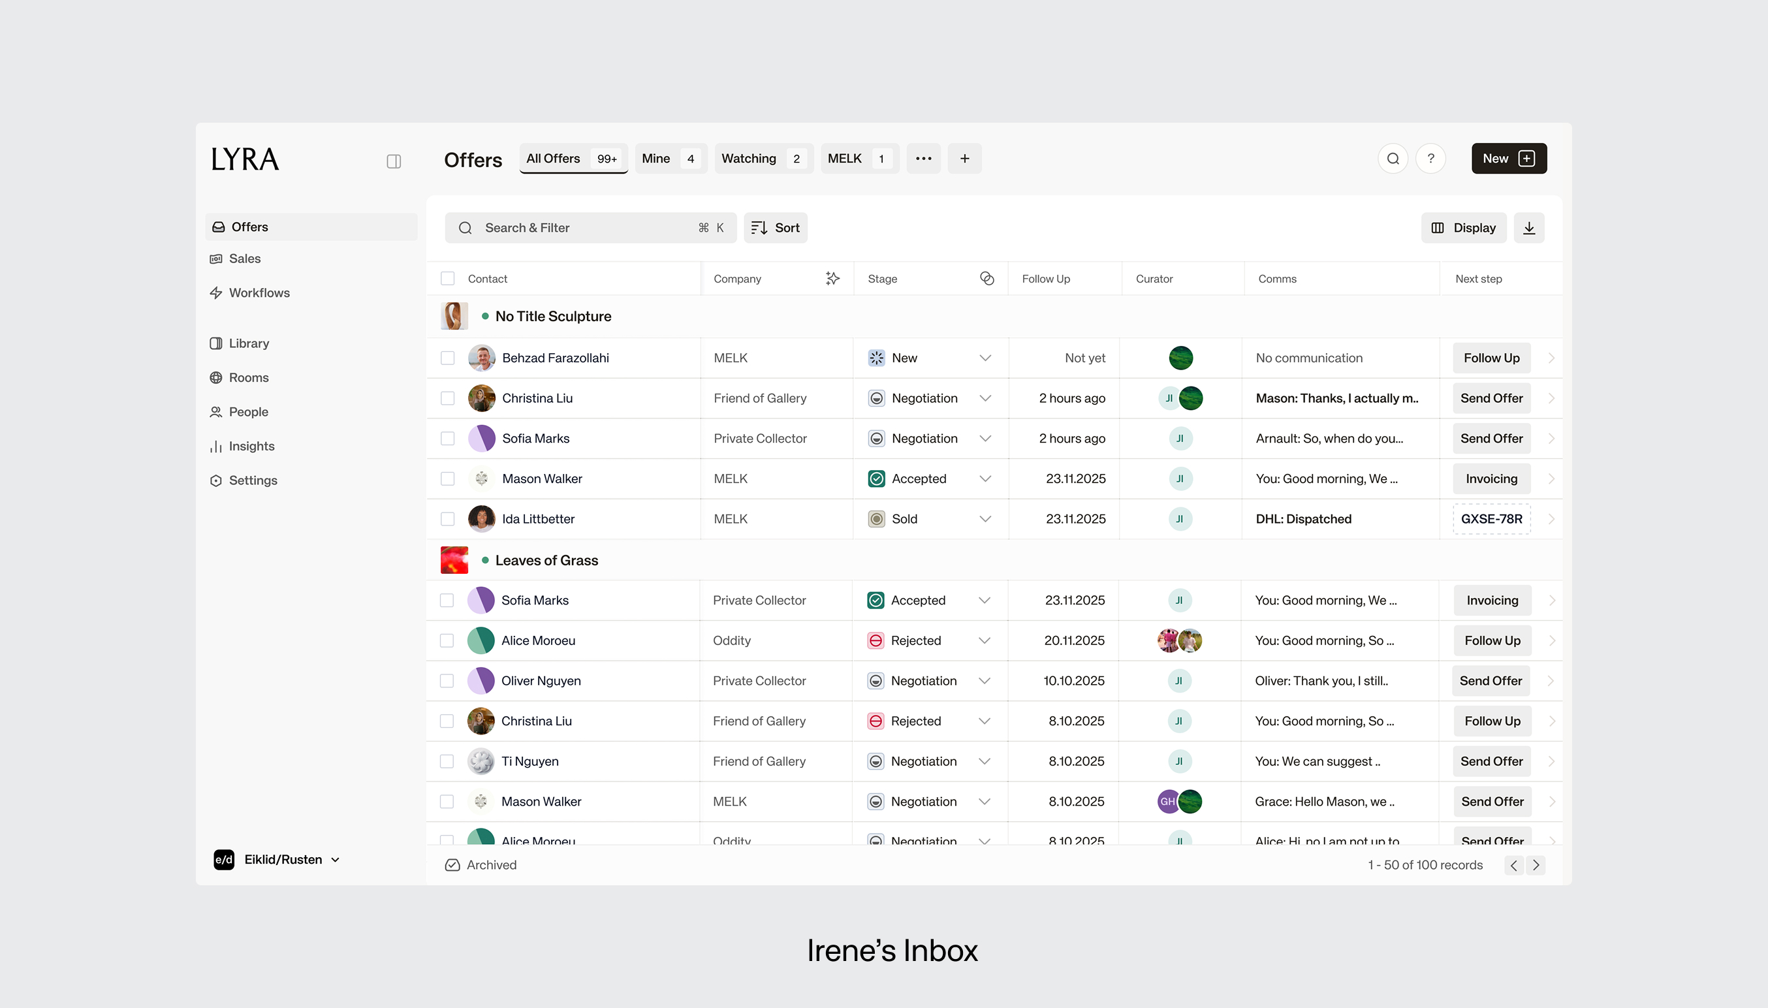Open row arrow for Ida Littbetter

tap(1551, 518)
